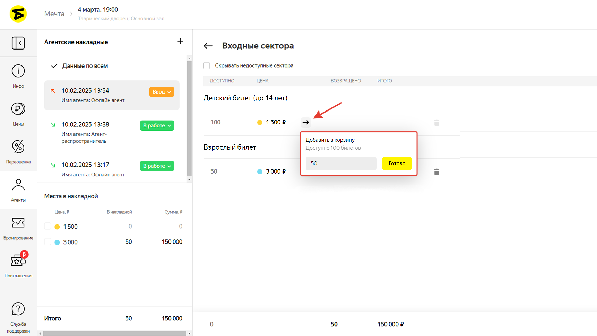The image size is (597, 336).
Task: Expand В работе status for 13:17 invoice
Action: tap(157, 166)
